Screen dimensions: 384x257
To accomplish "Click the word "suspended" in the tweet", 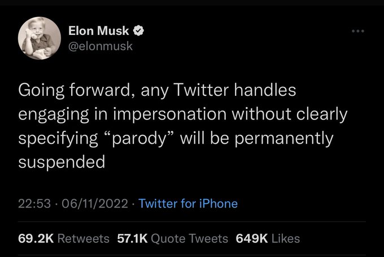I will (62, 162).
